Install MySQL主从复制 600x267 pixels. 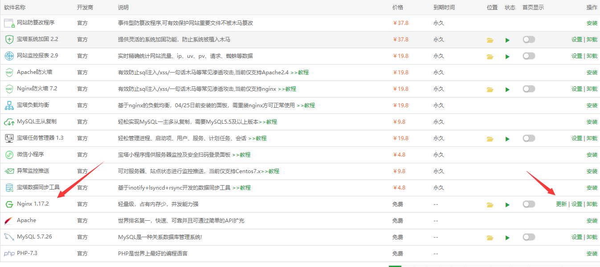point(592,122)
